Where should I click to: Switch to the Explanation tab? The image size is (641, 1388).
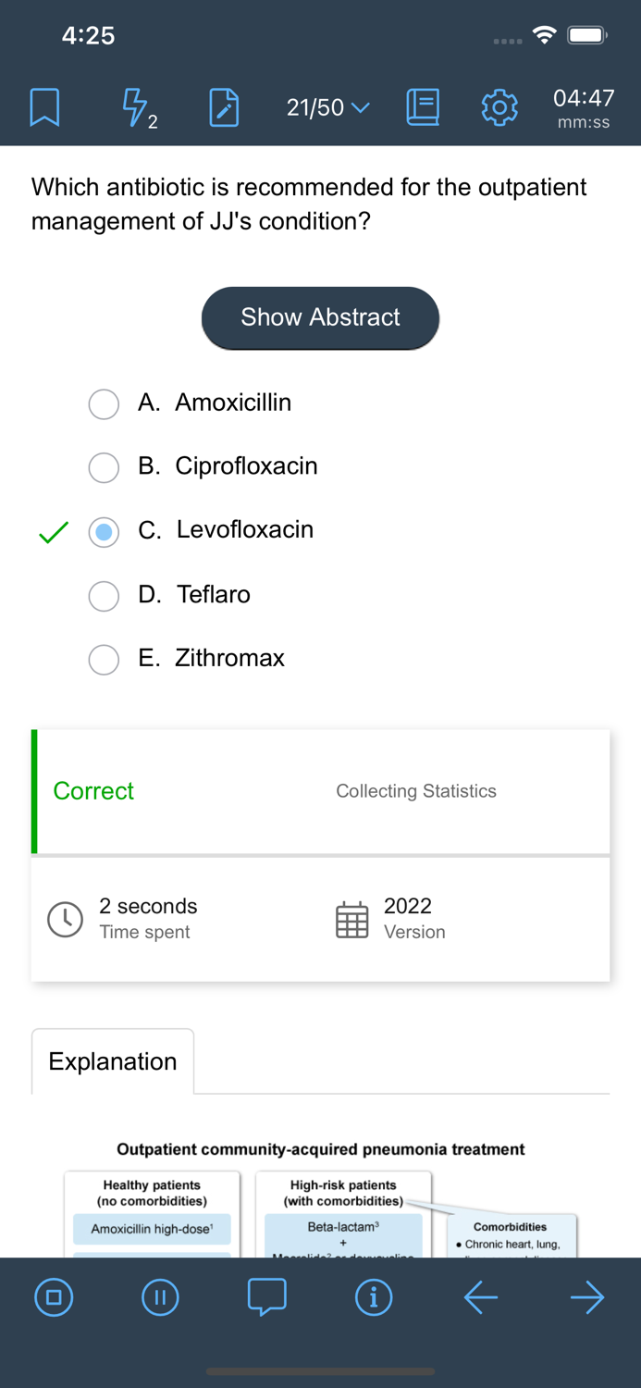pos(112,1060)
